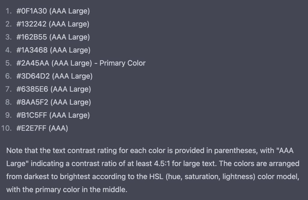Click the list number 10 marker
The width and height of the screenshot is (308, 200).
pyautogui.click(x=7, y=128)
